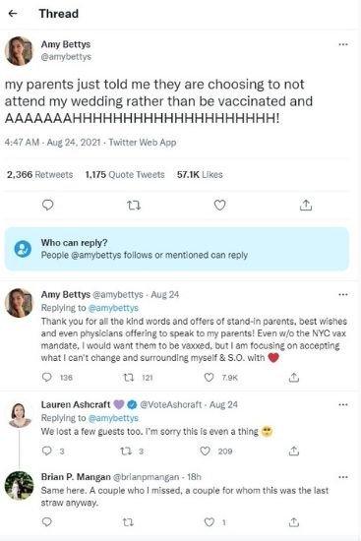361x541 pixels.
Task: Like the main tweet with the heart
Action: pyautogui.click(x=219, y=205)
